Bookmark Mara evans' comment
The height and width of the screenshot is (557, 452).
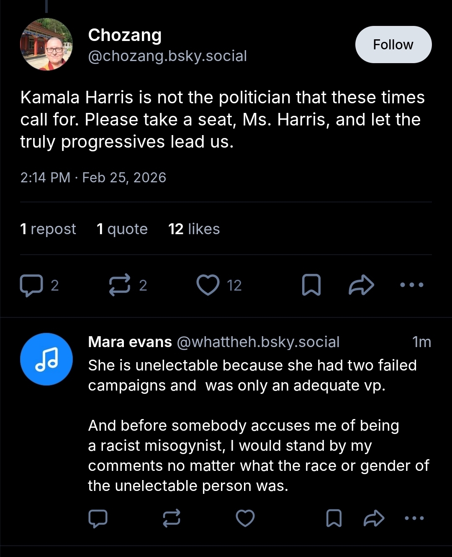point(334,519)
